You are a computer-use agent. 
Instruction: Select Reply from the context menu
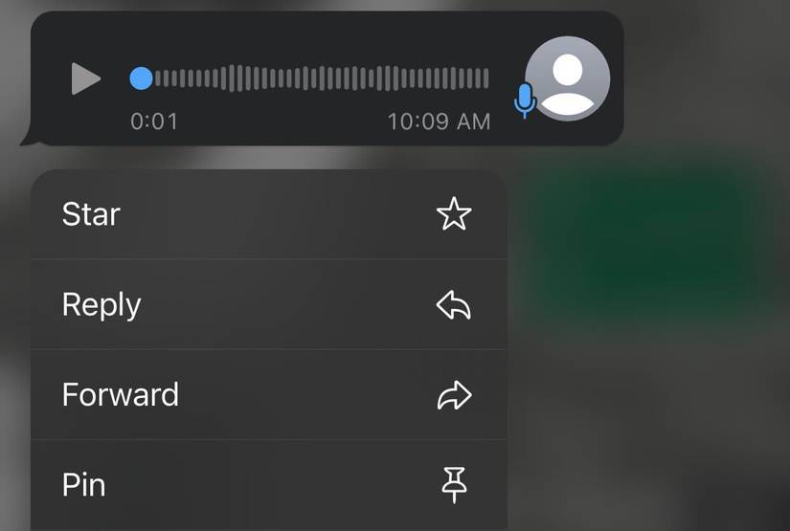point(268,304)
